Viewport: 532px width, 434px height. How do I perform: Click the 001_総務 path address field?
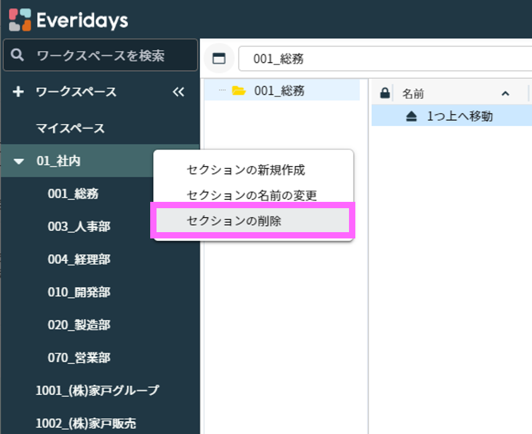(x=379, y=59)
